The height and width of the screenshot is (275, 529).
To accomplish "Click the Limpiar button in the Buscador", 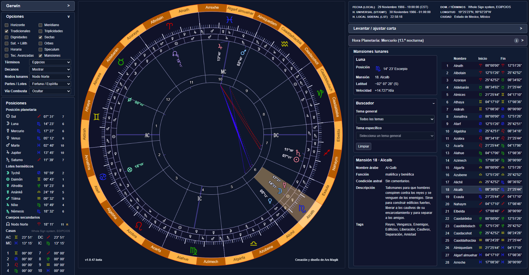I will point(363,146).
